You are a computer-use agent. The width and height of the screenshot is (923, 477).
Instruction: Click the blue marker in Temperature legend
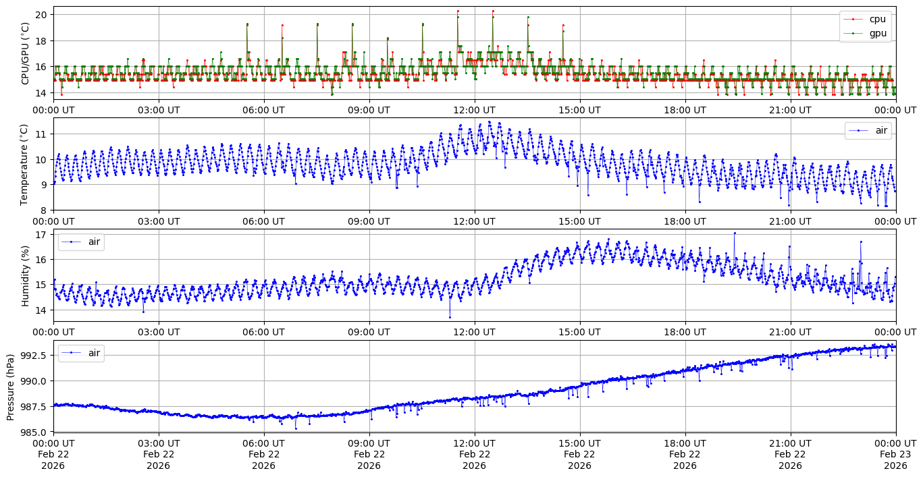[858, 130]
